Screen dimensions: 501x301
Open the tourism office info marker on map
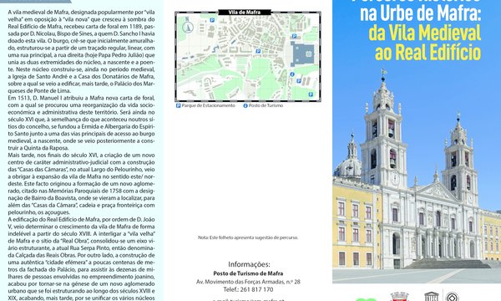pyautogui.click(x=292, y=74)
